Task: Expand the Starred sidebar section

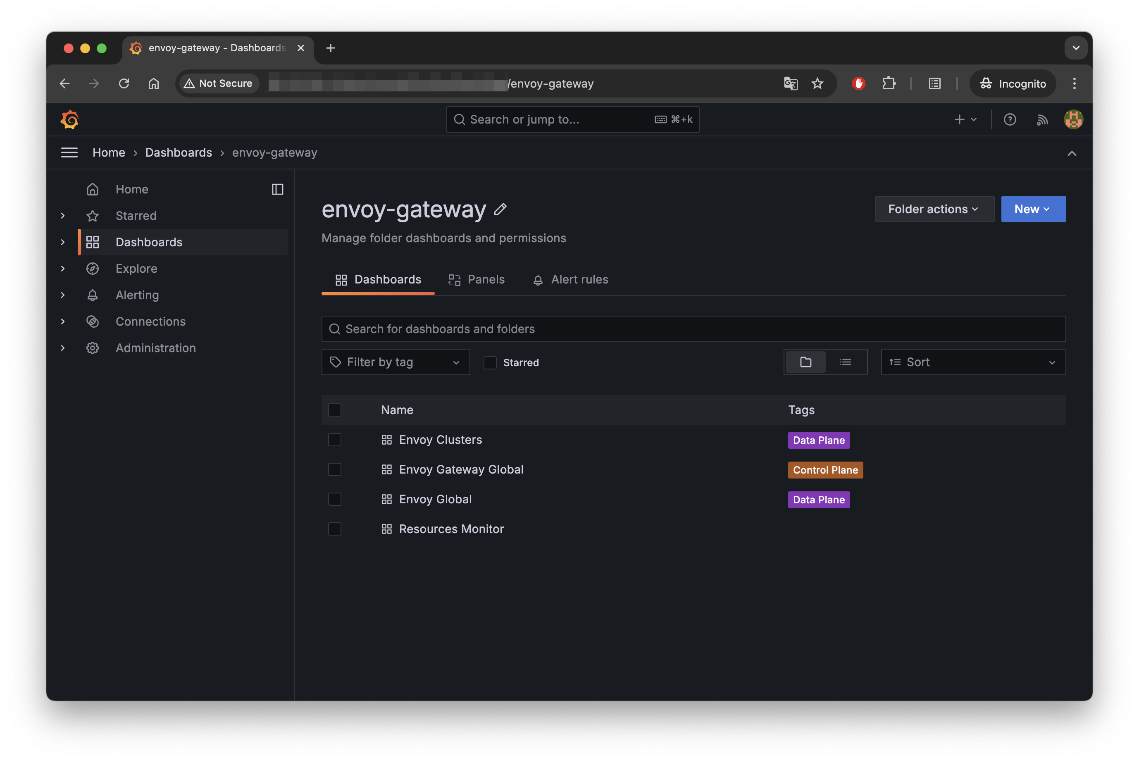Action: click(63, 216)
